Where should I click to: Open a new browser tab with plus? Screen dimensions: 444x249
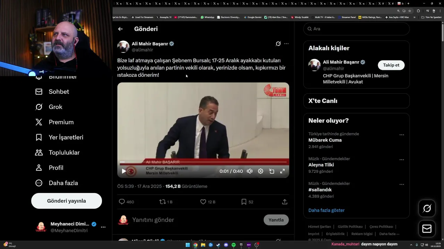[408, 3]
